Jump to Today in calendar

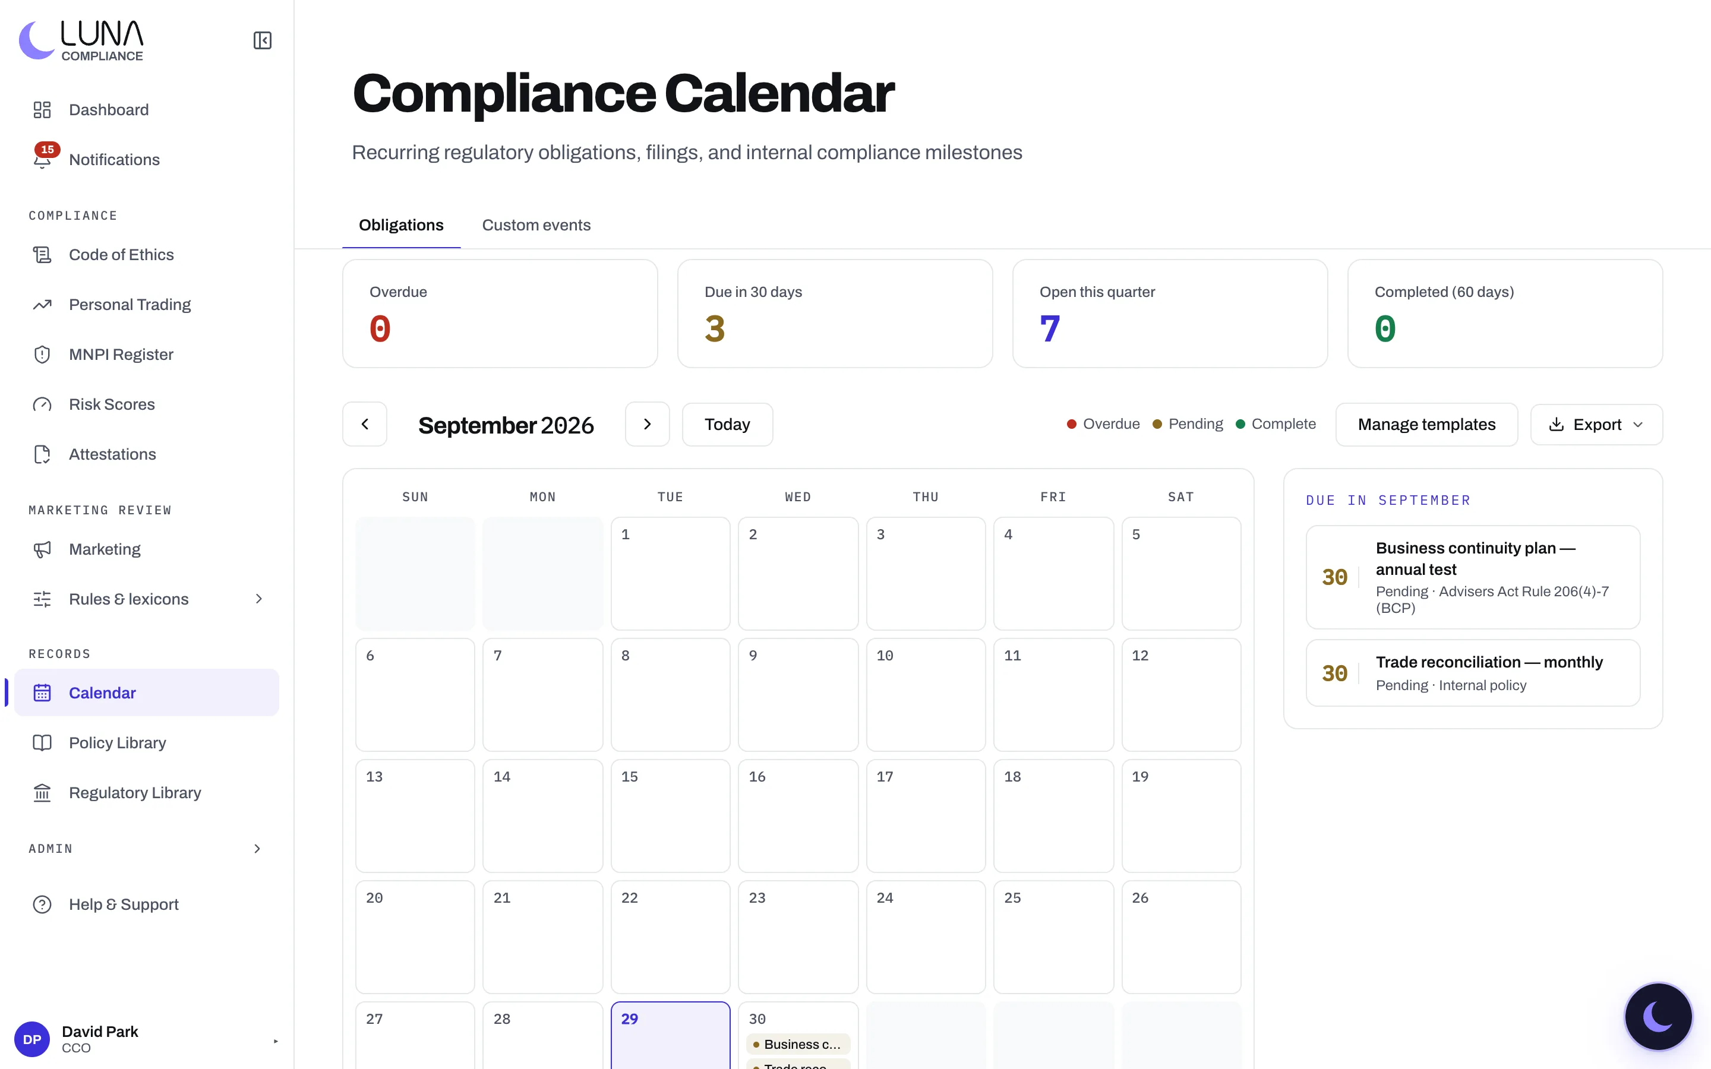pos(727,424)
